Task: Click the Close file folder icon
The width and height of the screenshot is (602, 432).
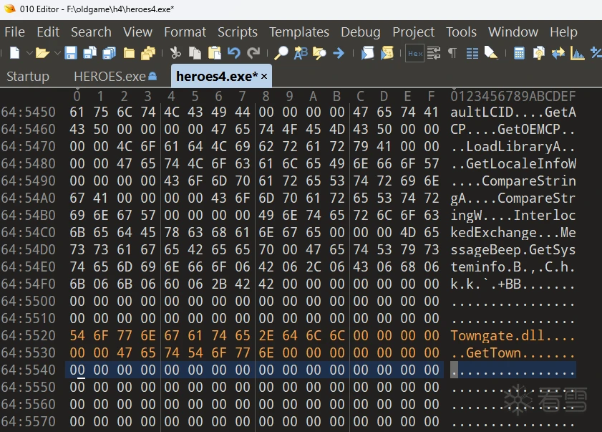Action: tap(129, 53)
